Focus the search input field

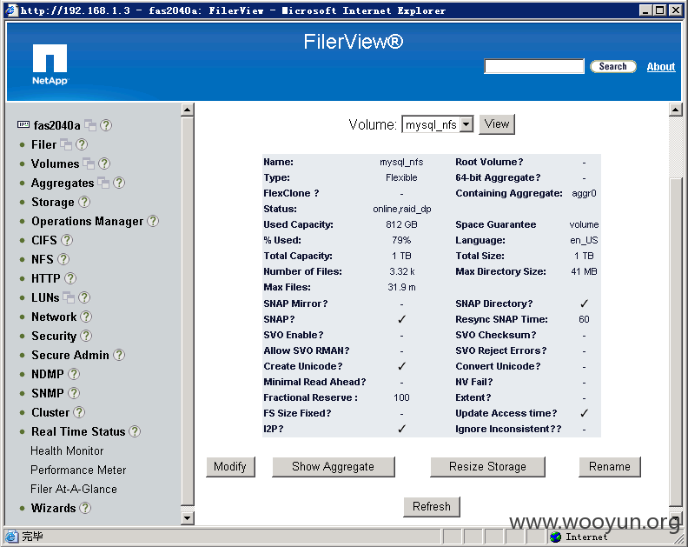(x=534, y=66)
